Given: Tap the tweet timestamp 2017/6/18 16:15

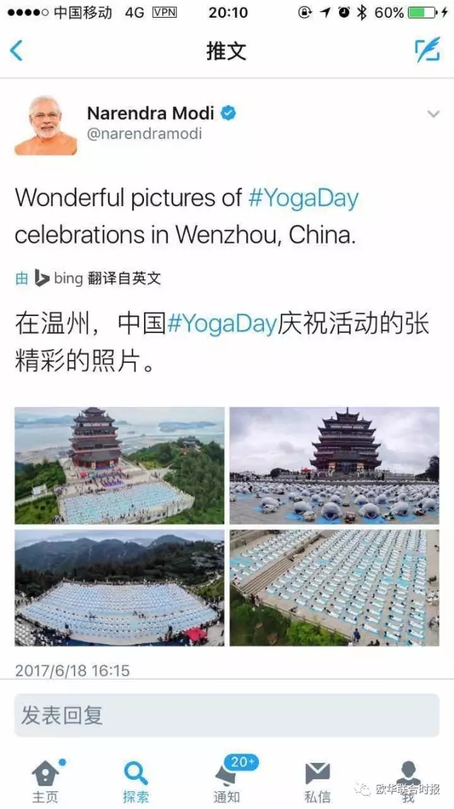Looking at the screenshot, I should pos(72,670).
